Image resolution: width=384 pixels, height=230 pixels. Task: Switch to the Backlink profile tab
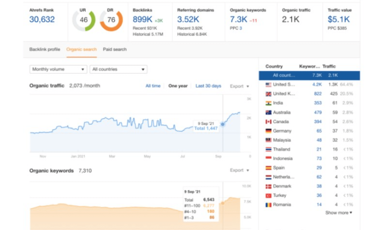pyautogui.click(x=45, y=49)
